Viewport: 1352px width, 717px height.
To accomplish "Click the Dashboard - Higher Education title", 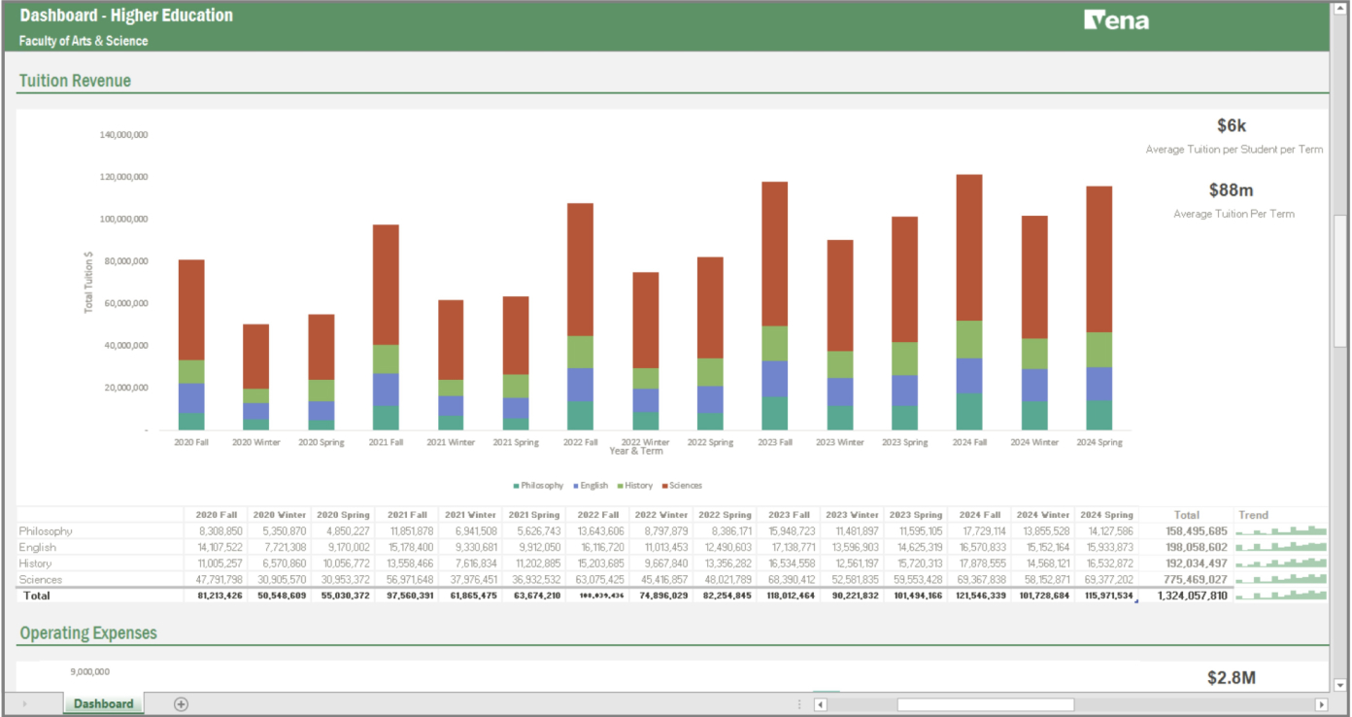I will [126, 16].
